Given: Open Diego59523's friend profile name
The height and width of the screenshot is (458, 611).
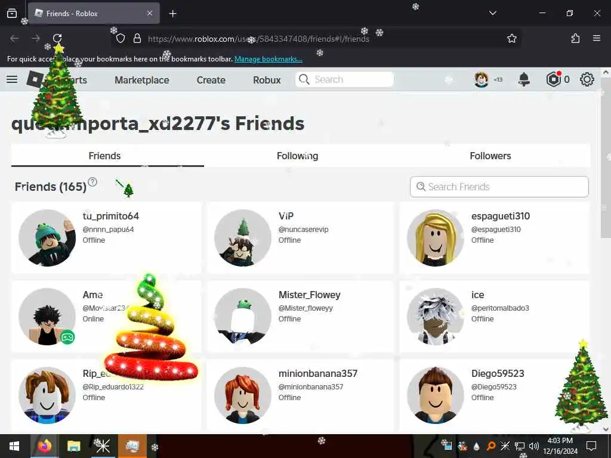Looking at the screenshot, I should (x=498, y=373).
